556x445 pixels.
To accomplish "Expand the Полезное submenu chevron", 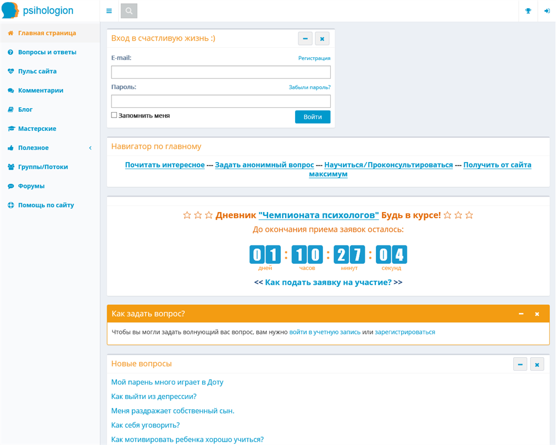I will (x=91, y=148).
